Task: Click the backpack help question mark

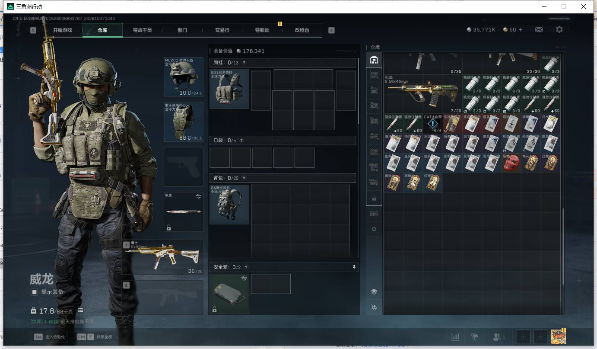Action: pos(244,178)
